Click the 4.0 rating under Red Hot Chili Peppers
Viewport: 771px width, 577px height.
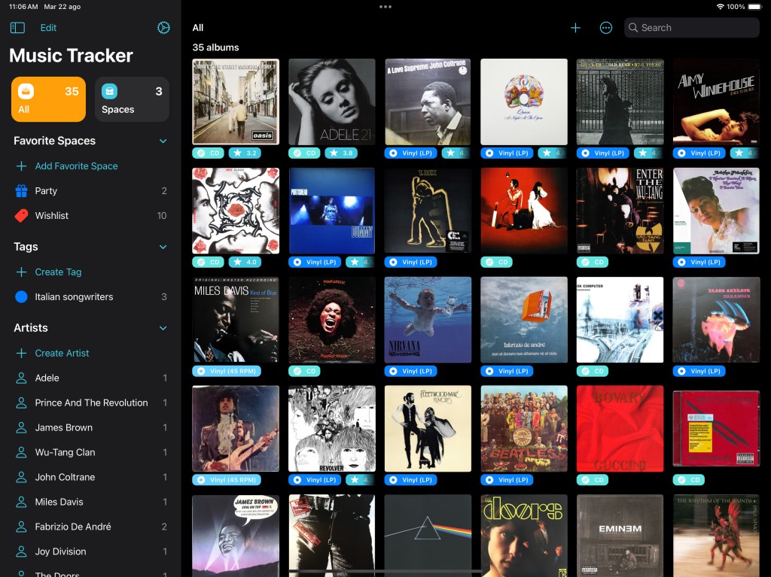click(x=245, y=262)
